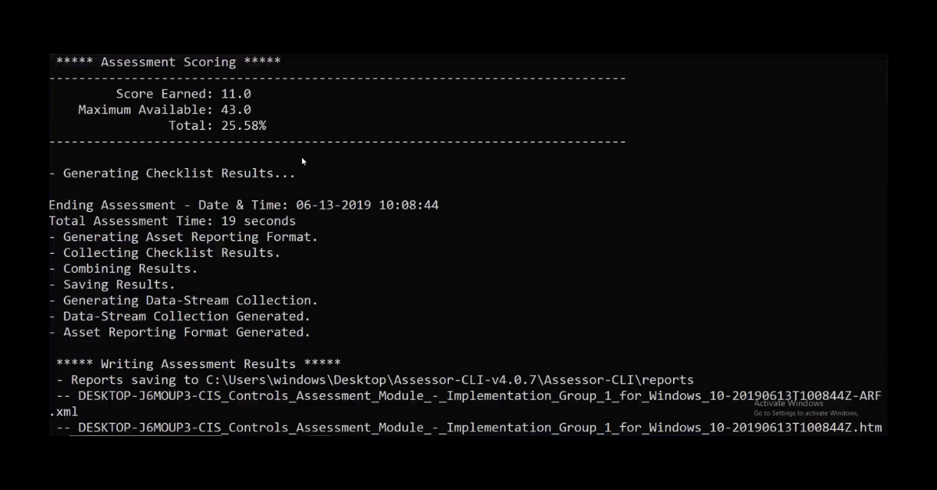Click the Ending Assessment date and time line
This screenshot has height=490, width=937.
point(244,206)
